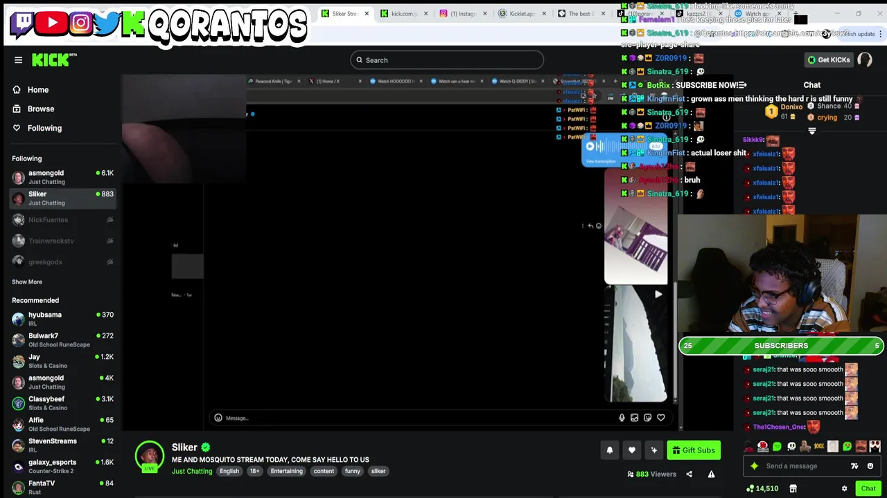Image resolution: width=887 pixels, height=498 pixels.
Task: Close the Sliker Stream browser tab
Action: (x=367, y=14)
